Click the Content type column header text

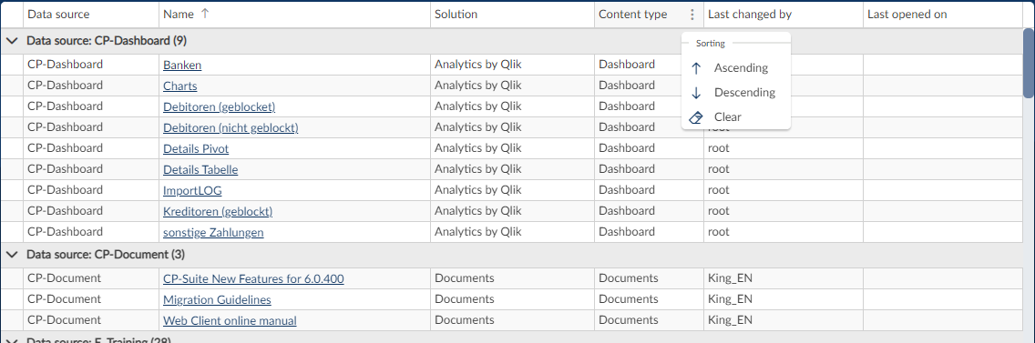tap(632, 14)
